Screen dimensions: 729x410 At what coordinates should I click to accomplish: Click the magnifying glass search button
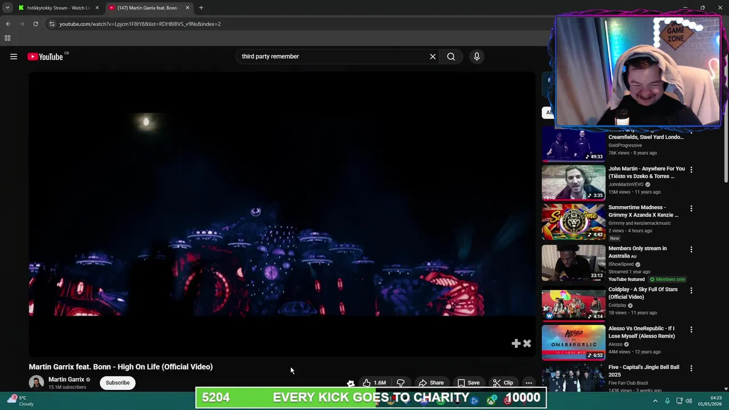coord(451,56)
